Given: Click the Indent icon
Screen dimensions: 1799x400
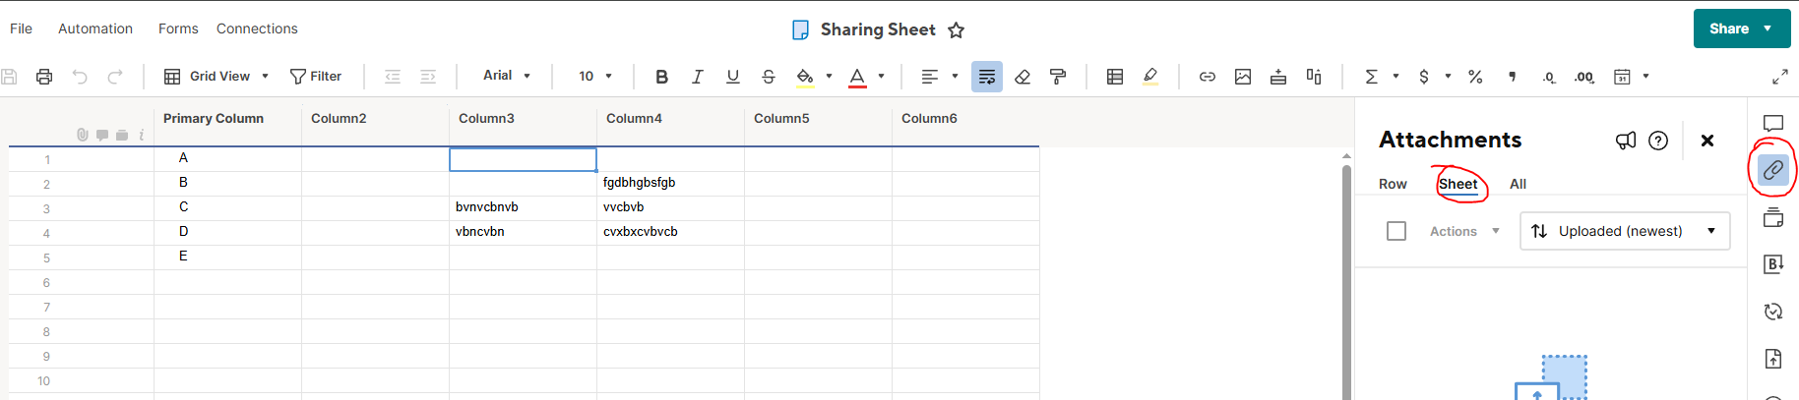Looking at the screenshot, I should point(428,77).
